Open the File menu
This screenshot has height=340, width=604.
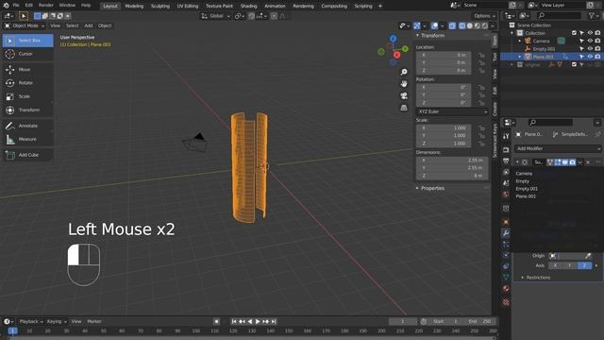click(16, 6)
